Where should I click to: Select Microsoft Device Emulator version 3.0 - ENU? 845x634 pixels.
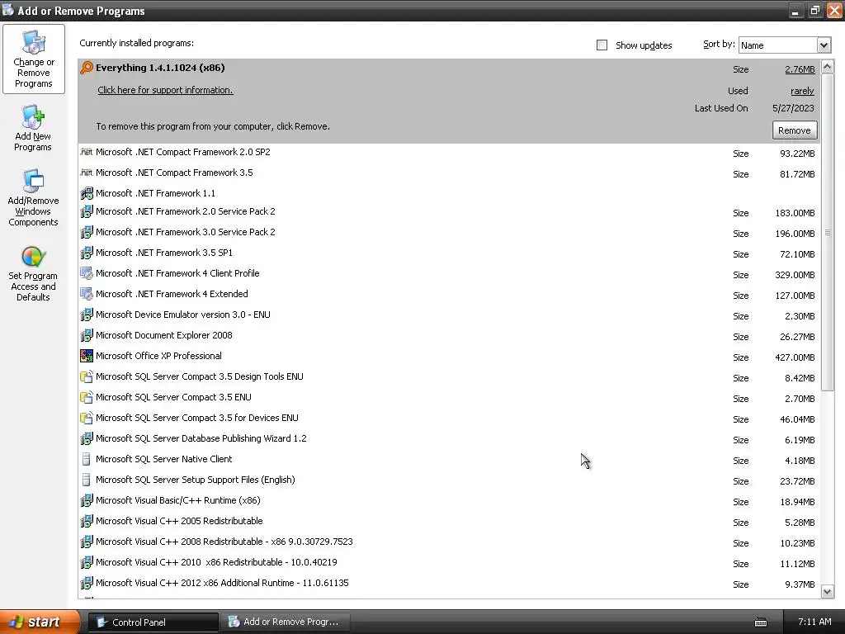[x=449, y=315]
